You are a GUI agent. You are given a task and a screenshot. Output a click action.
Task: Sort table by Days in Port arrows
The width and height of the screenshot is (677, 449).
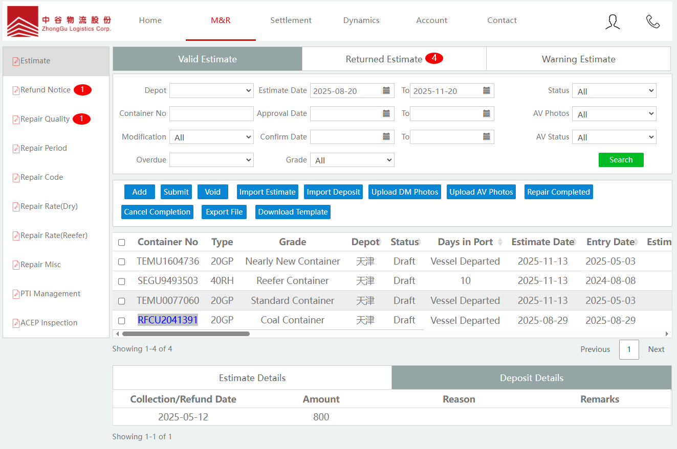coord(500,242)
